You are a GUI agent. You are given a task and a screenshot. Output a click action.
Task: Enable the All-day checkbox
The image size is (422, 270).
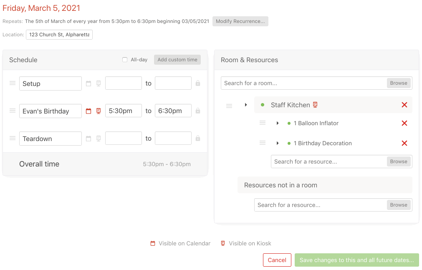125,60
